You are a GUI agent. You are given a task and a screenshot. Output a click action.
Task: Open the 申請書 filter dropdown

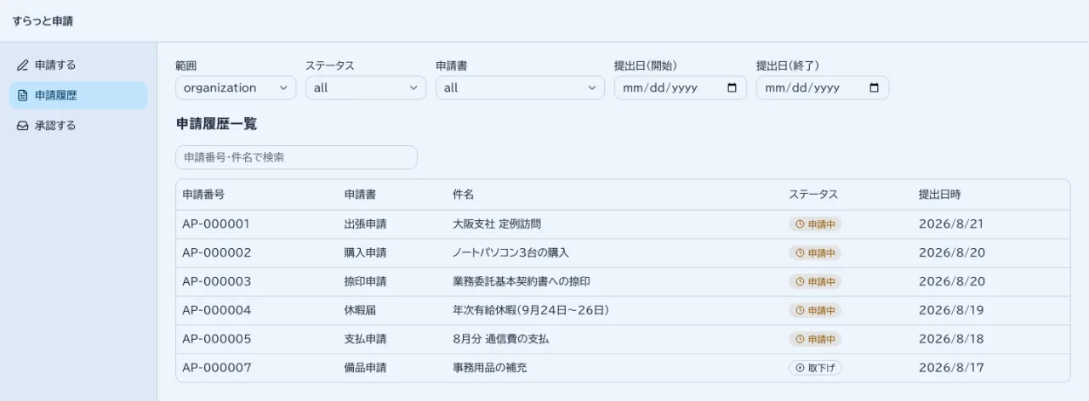coord(520,88)
